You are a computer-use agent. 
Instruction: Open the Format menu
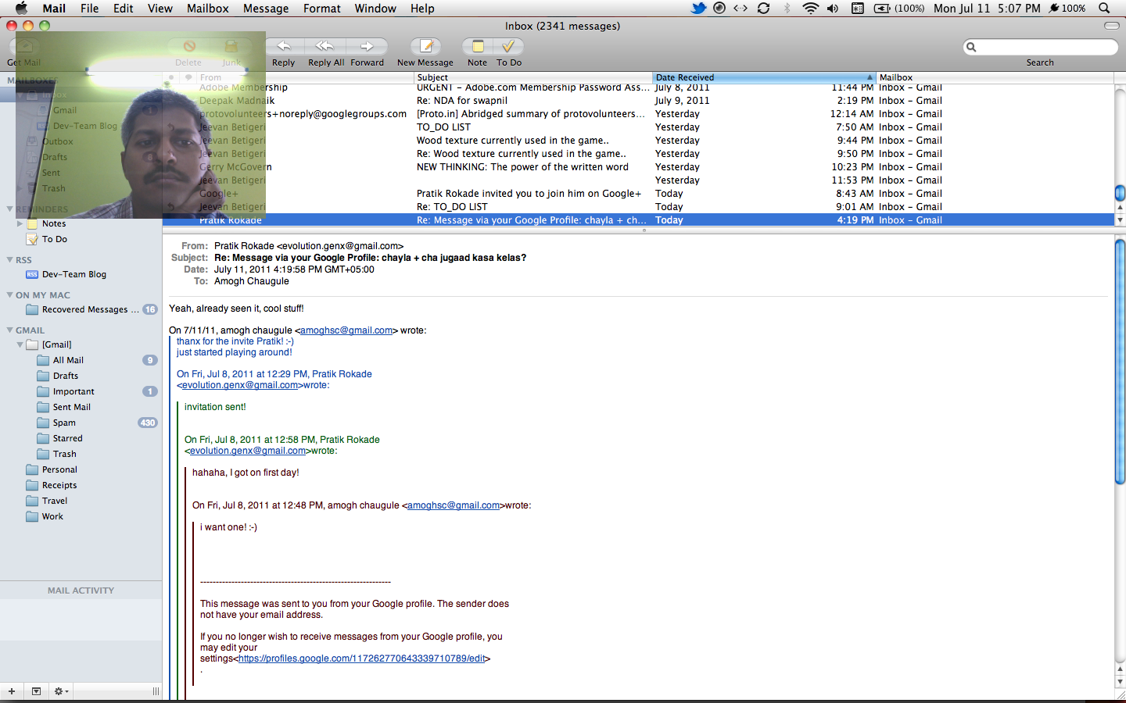(x=322, y=8)
